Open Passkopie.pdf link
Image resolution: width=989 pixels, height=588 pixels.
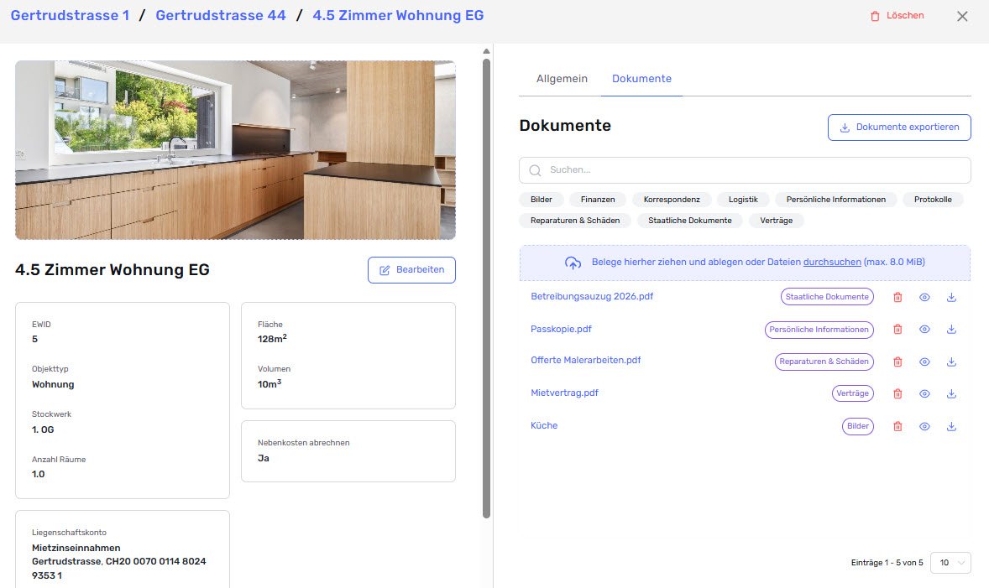[x=561, y=329]
